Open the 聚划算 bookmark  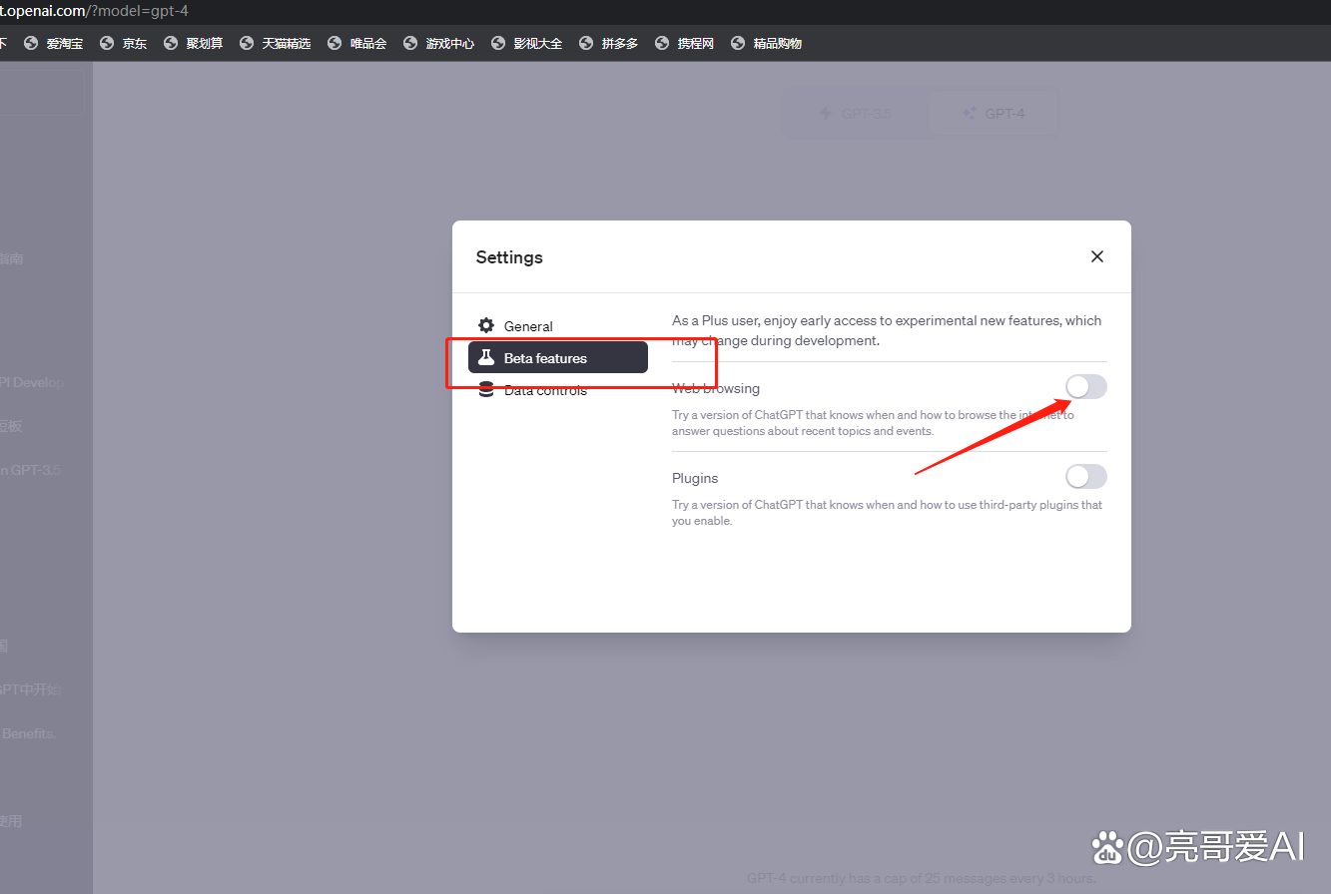[193, 44]
